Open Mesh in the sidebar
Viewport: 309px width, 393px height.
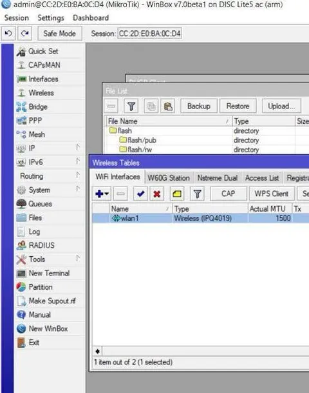click(x=50, y=134)
